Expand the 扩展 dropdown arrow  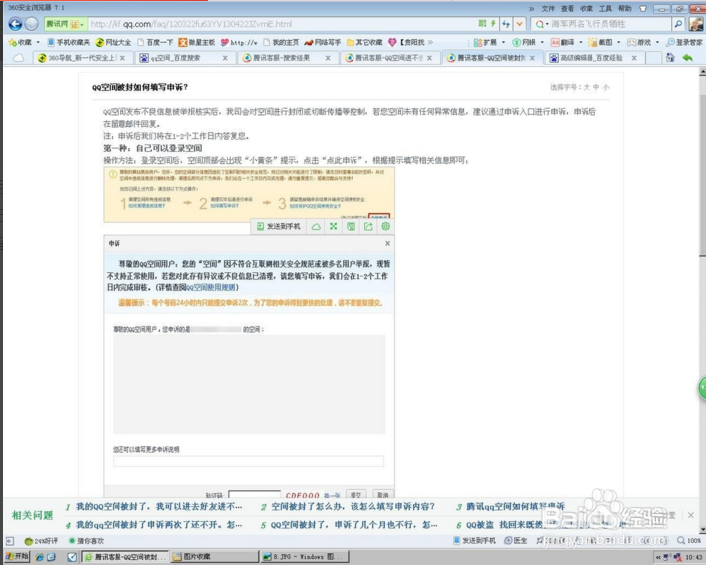pyautogui.click(x=504, y=42)
